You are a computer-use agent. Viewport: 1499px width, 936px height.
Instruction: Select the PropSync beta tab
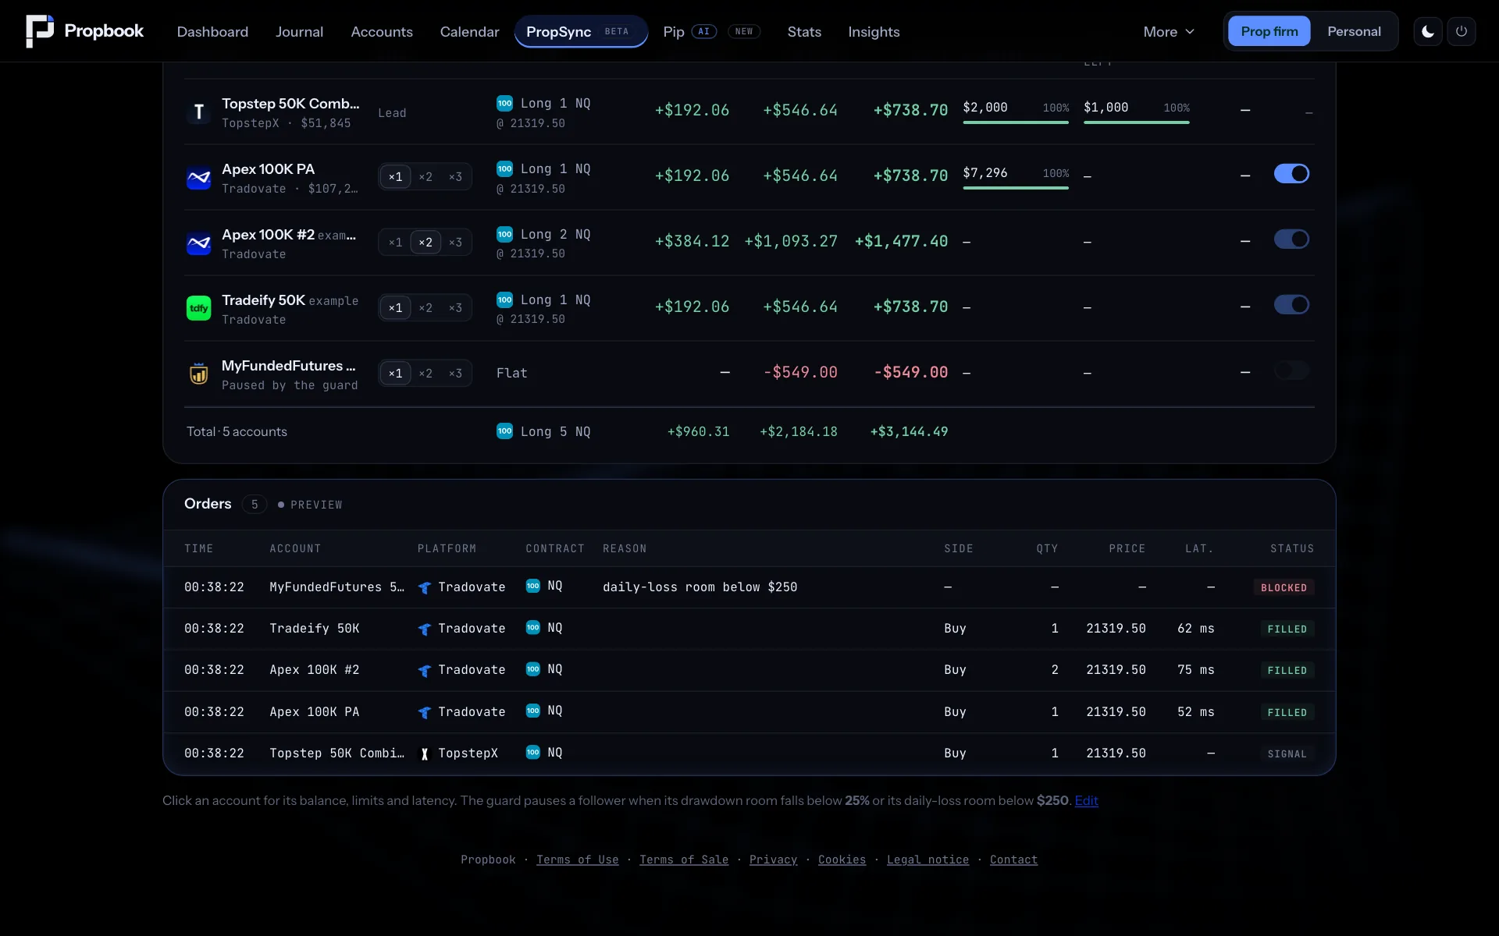[581, 31]
